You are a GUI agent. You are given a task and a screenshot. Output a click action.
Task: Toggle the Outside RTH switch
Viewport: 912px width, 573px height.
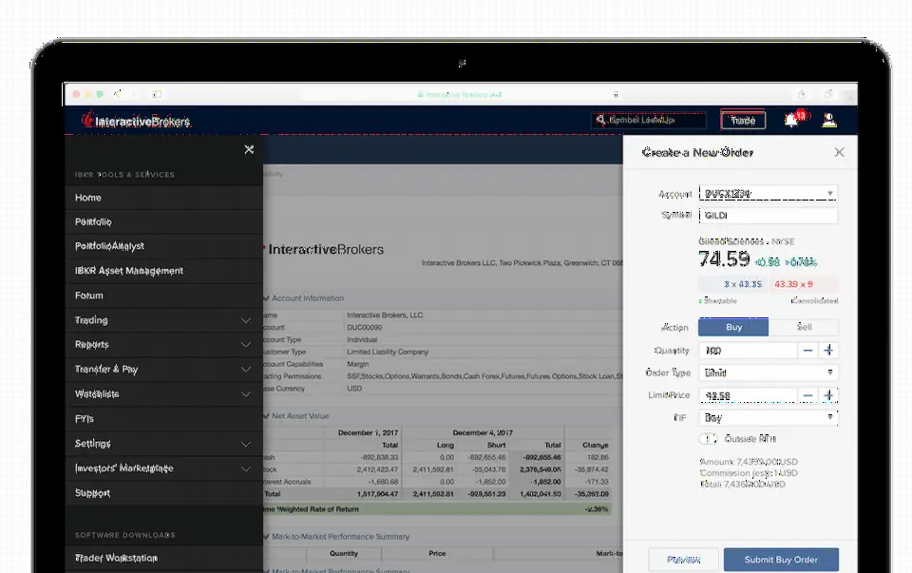point(708,439)
